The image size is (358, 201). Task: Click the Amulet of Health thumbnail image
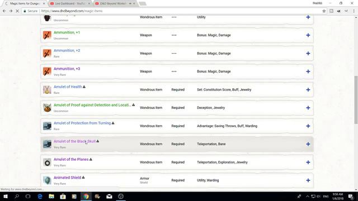47,89
